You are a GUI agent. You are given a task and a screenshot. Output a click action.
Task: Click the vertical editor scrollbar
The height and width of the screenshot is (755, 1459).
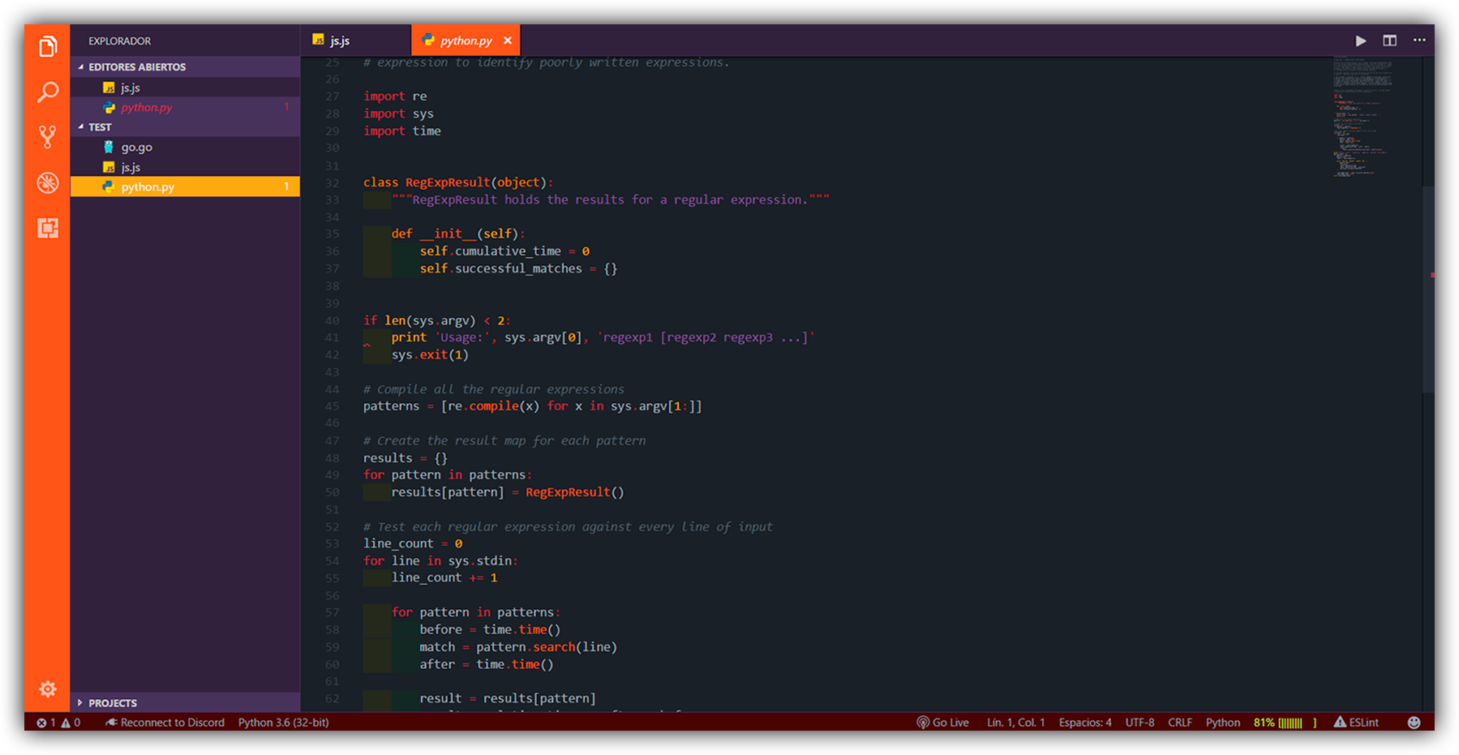(x=1427, y=290)
